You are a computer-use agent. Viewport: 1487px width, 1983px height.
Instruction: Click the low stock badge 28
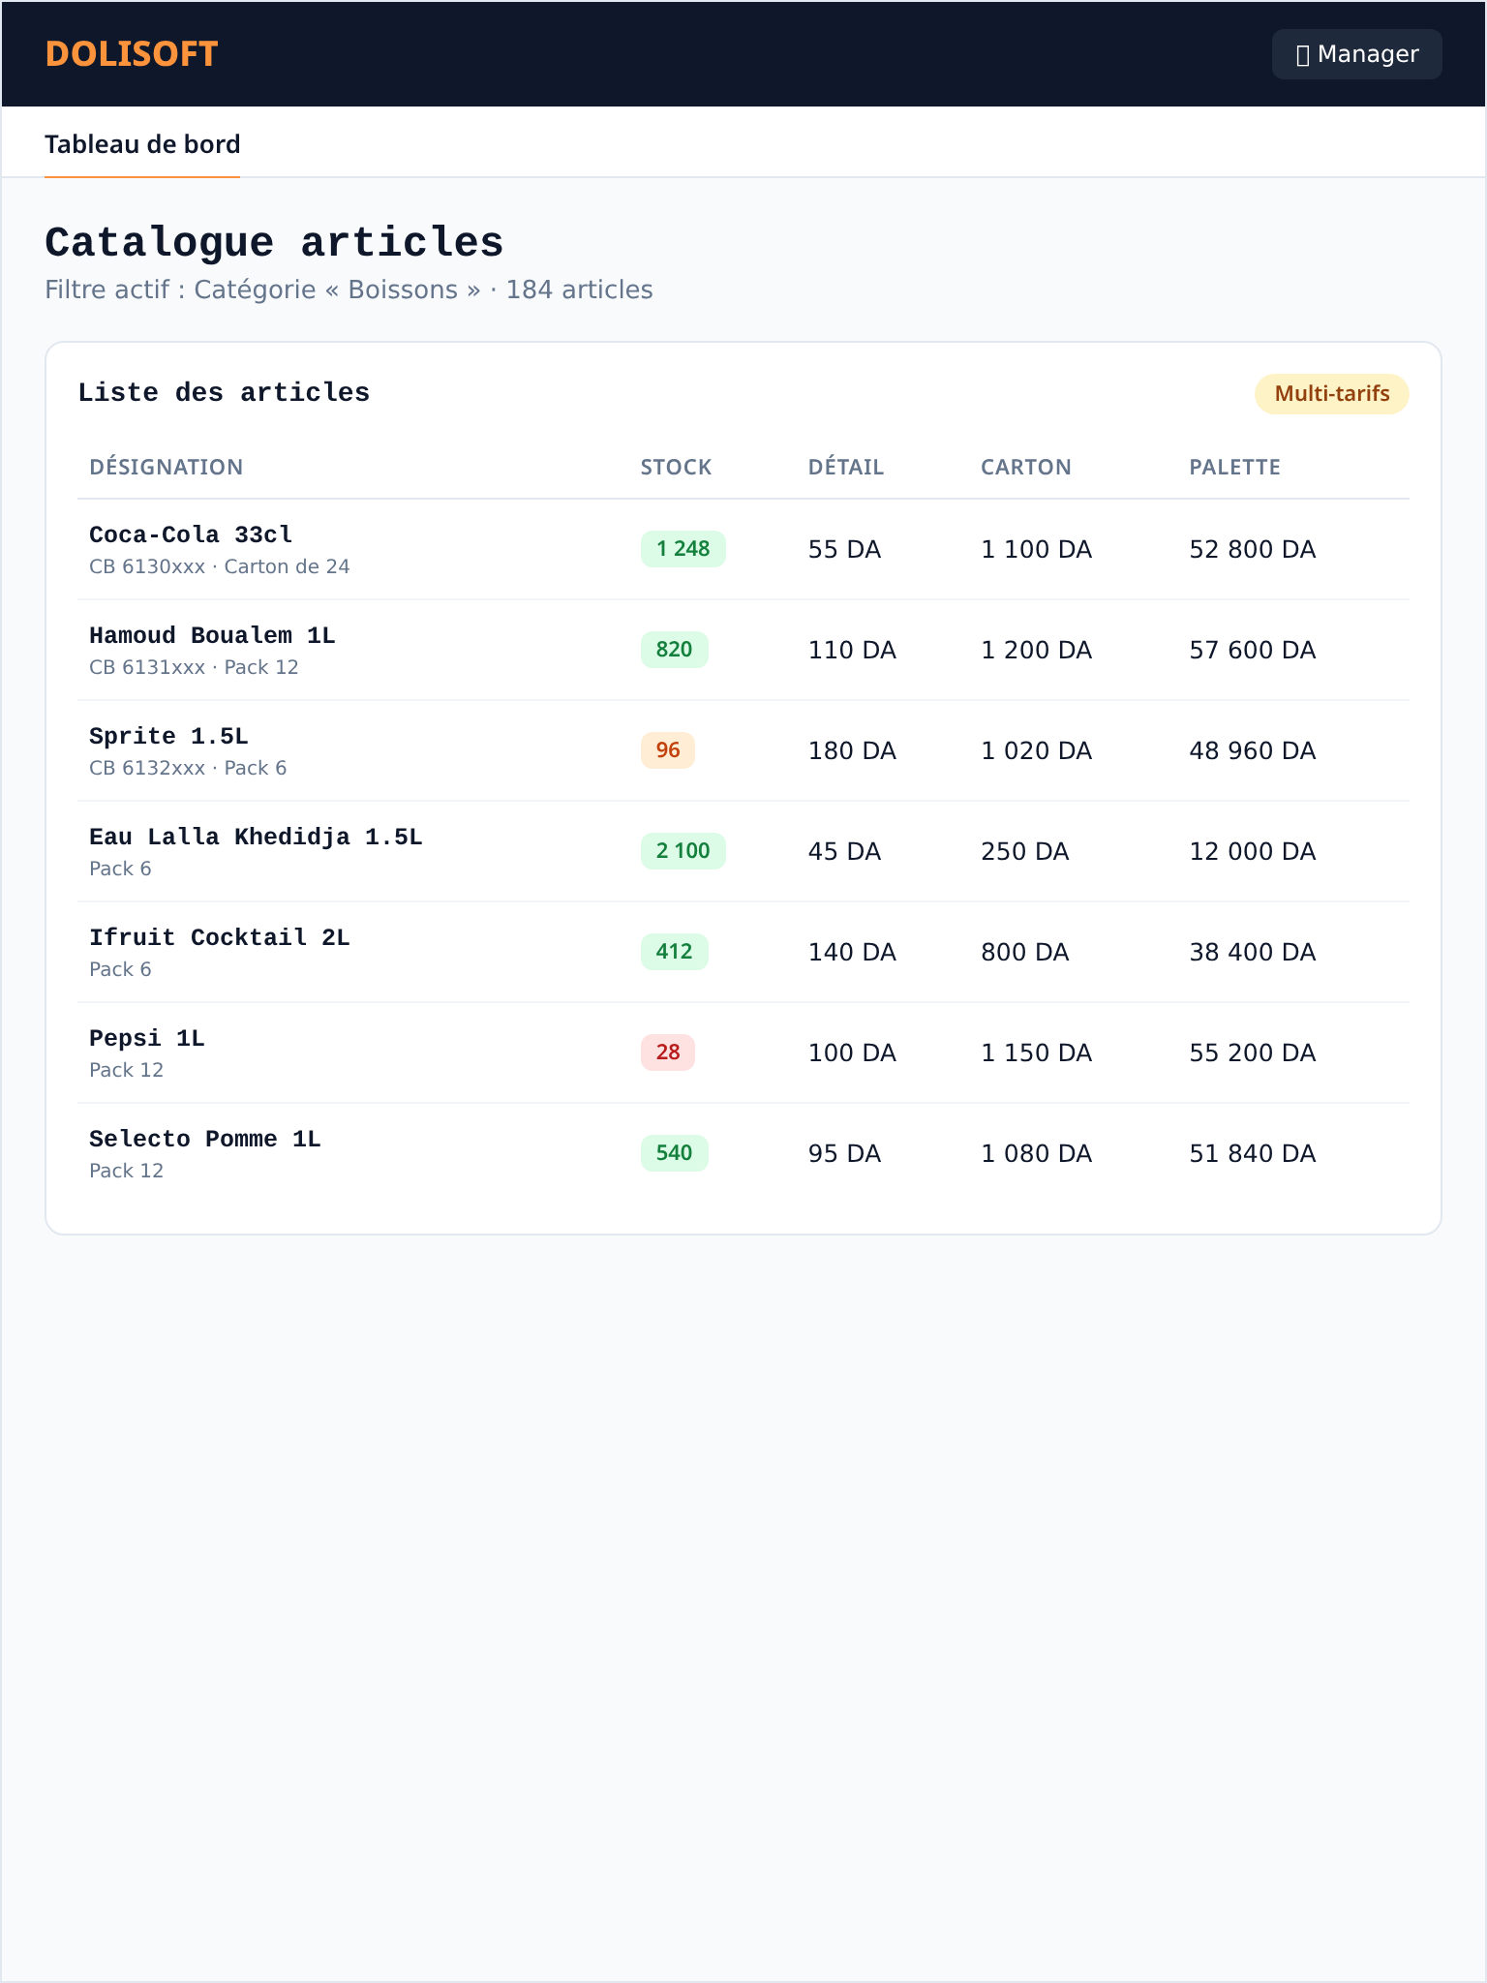pyautogui.click(x=668, y=1053)
